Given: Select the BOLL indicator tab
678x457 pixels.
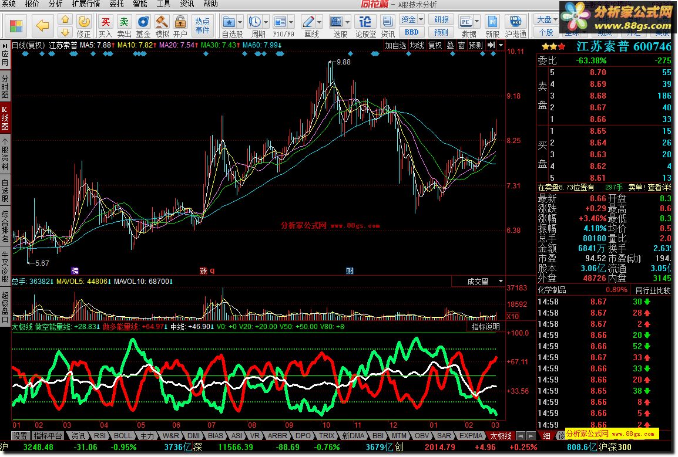Looking at the screenshot, I should click(123, 436).
